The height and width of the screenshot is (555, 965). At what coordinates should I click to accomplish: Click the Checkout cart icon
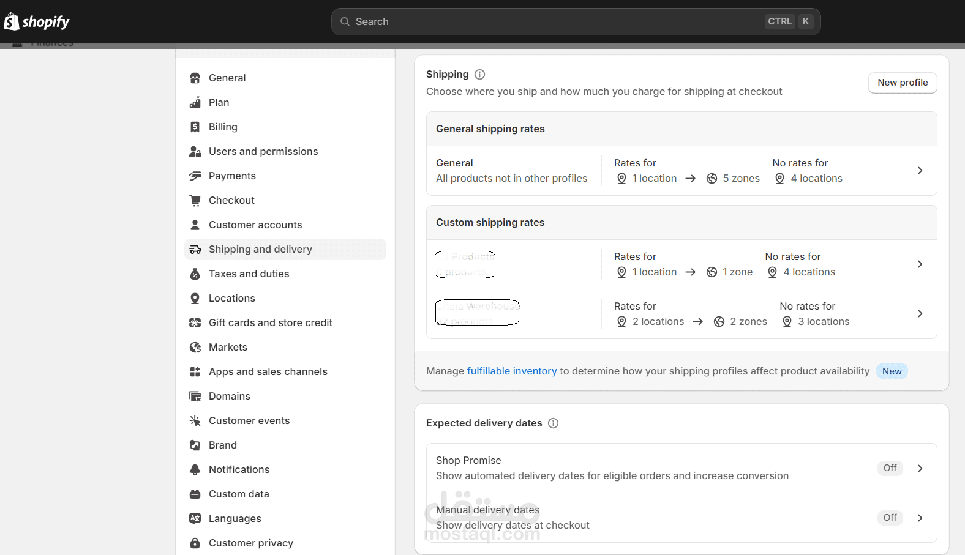pyautogui.click(x=195, y=201)
